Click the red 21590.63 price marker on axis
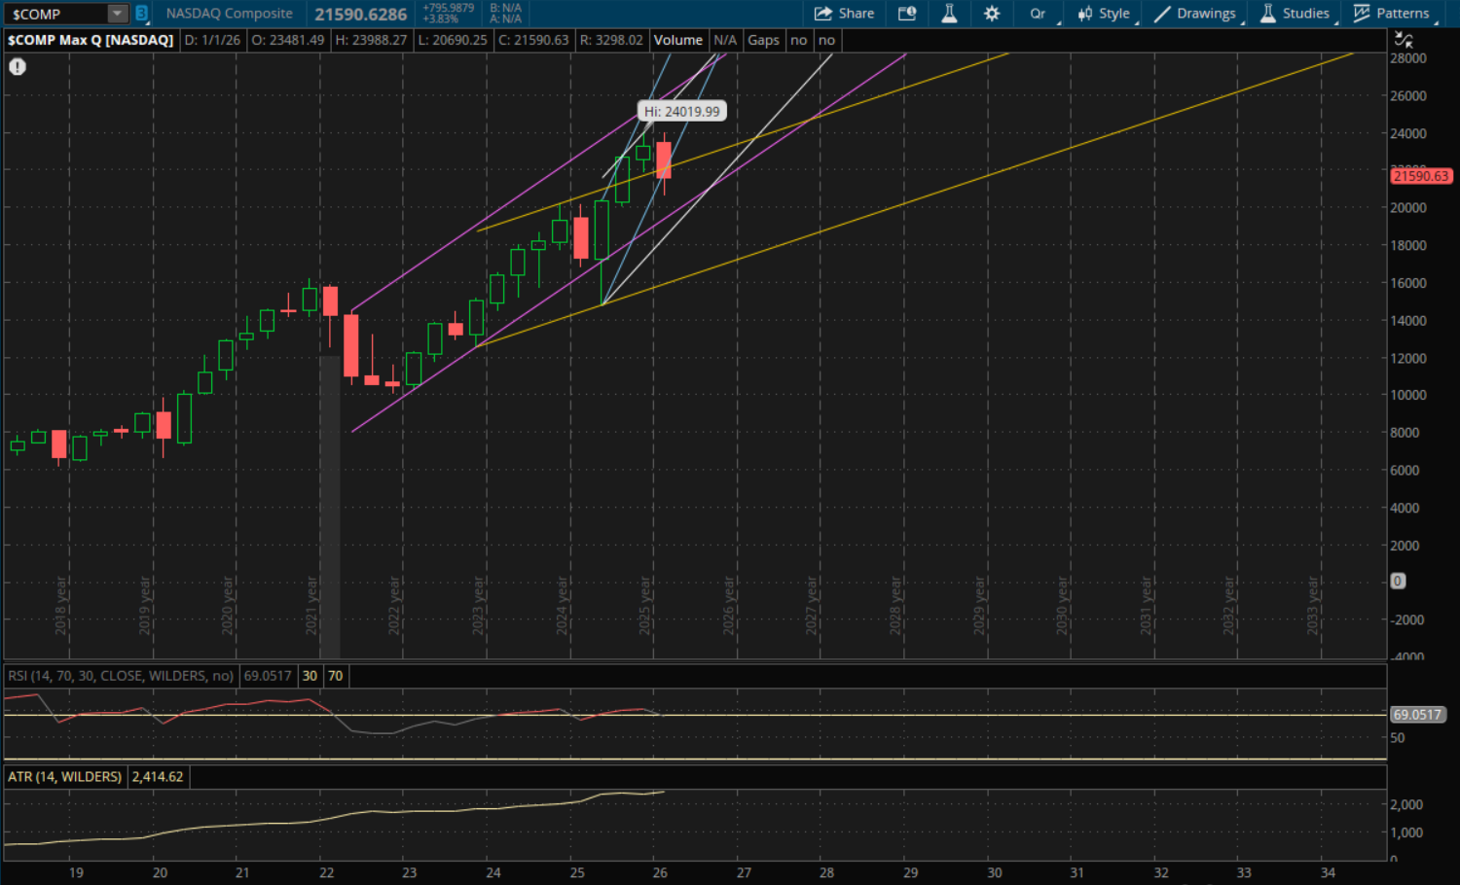Image resolution: width=1460 pixels, height=885 pixels. pyautogui.click(x=1420, y=176)
